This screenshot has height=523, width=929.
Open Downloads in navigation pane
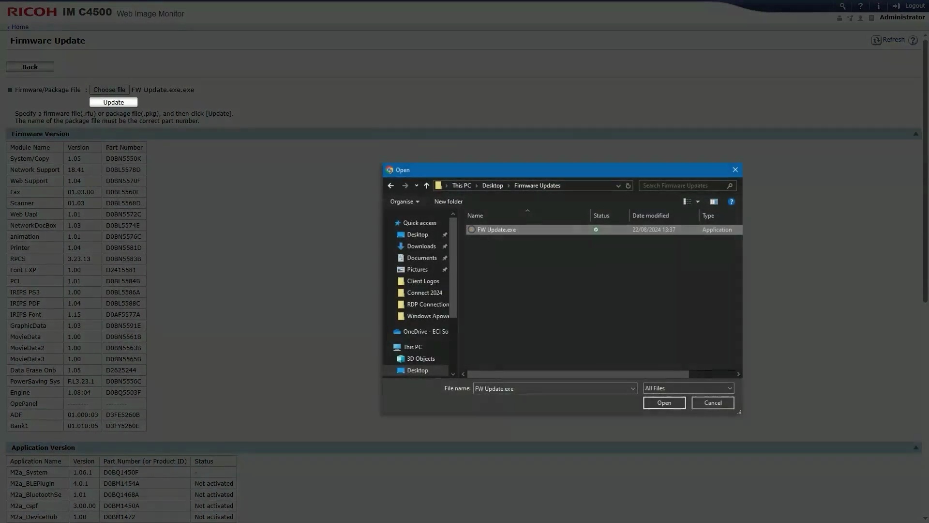[x=421, y=246]
